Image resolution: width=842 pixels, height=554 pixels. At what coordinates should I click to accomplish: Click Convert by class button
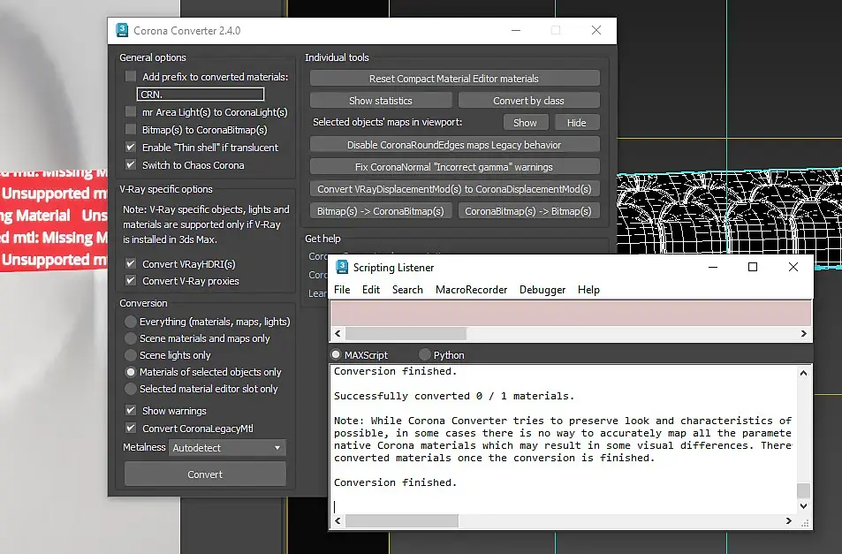pos(529,101)
